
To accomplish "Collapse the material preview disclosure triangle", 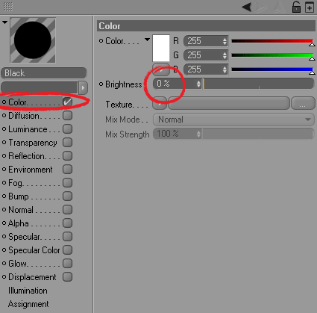I will tap(4, 22).
